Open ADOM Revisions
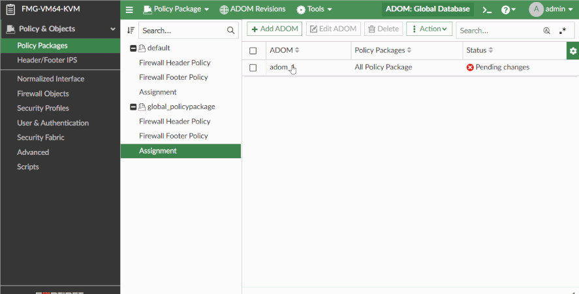 coord(252,10)
